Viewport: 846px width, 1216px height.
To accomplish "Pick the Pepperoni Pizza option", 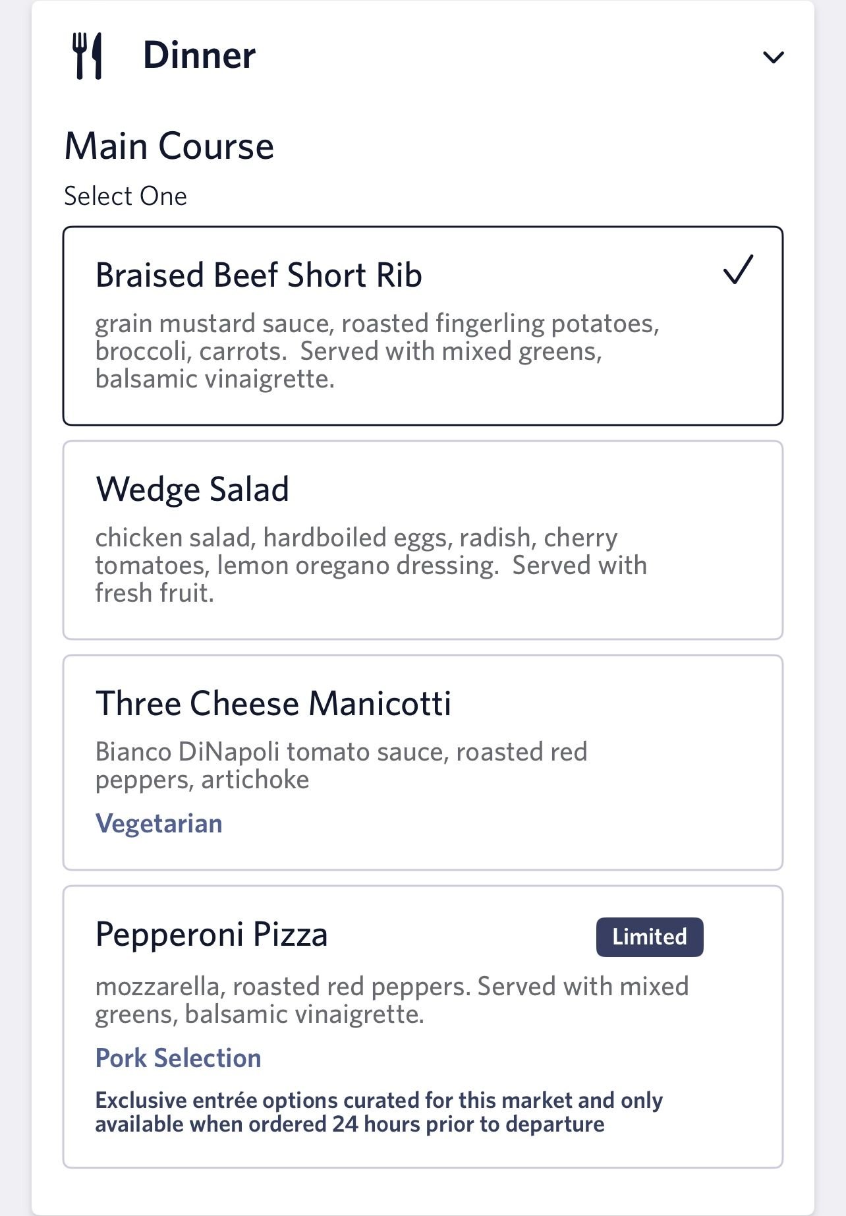I will pos(423,1028).
